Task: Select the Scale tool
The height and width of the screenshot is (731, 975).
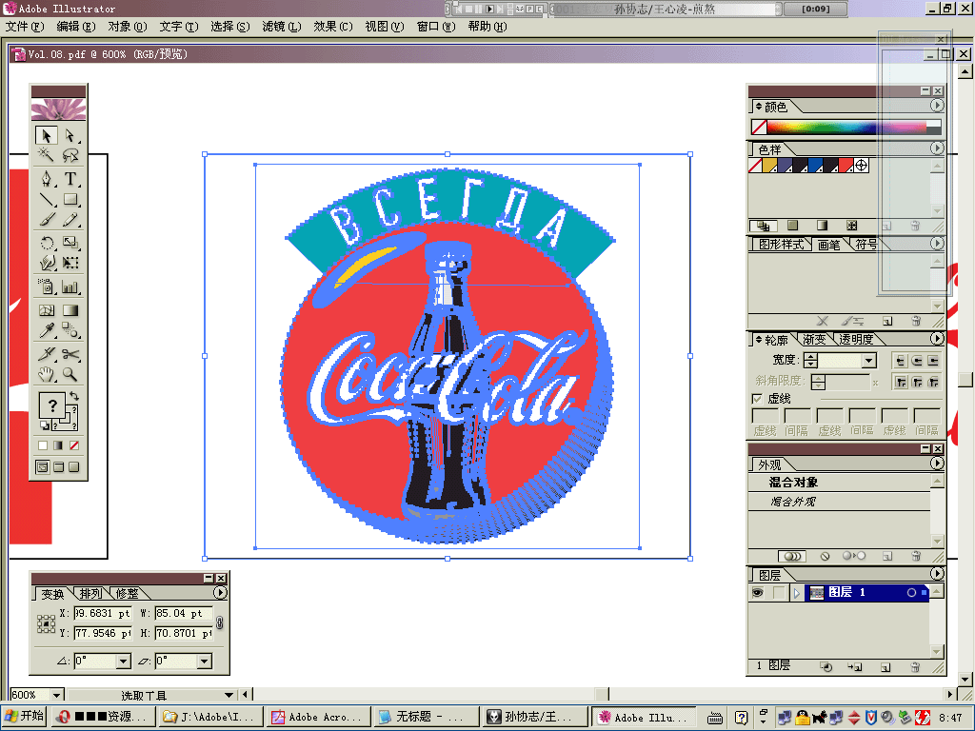Action: [x=70, y=243]
